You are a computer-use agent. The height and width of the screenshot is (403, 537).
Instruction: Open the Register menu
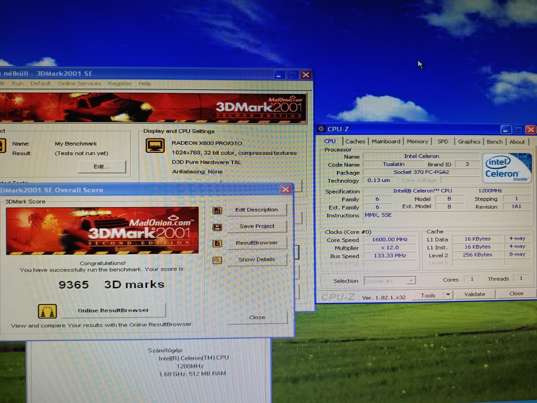120,84
